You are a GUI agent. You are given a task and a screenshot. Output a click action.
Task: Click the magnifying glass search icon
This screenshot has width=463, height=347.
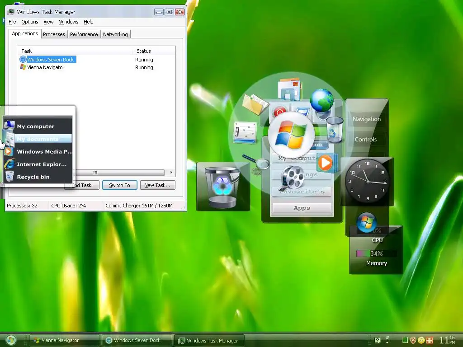[x=256, y=162]
